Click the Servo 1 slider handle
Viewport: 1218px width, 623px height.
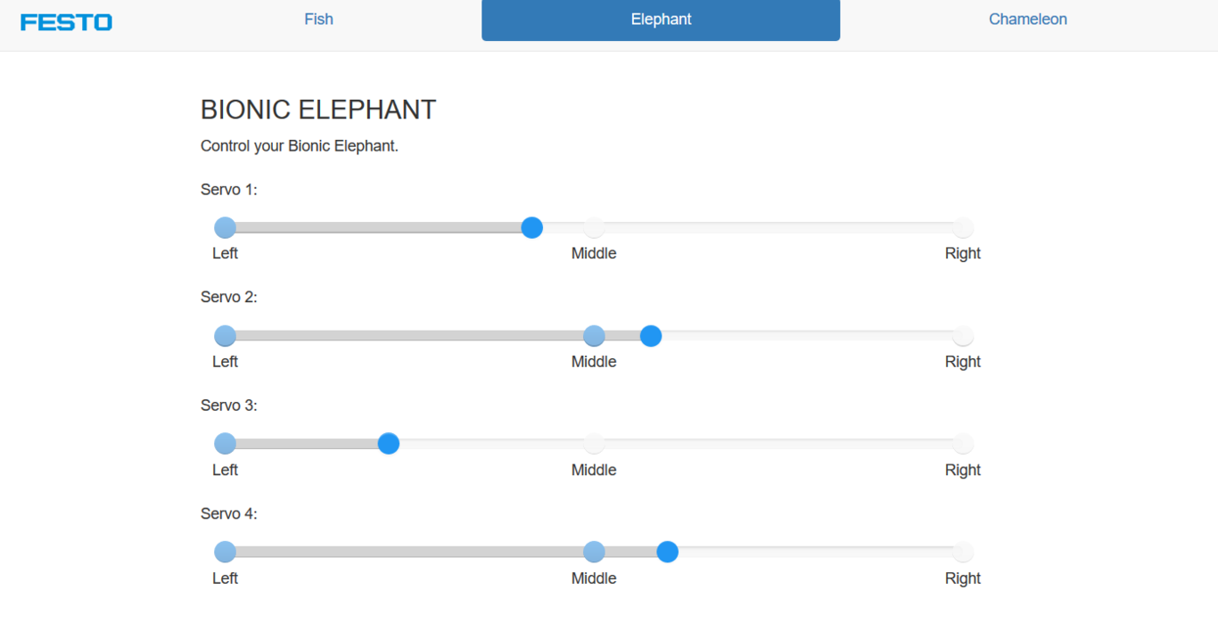532,227
